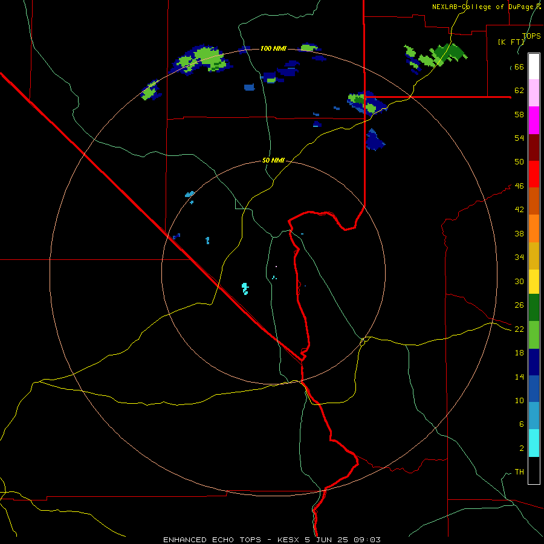
Task: Click the "18" scale label
Action: [x=519, y=353]
